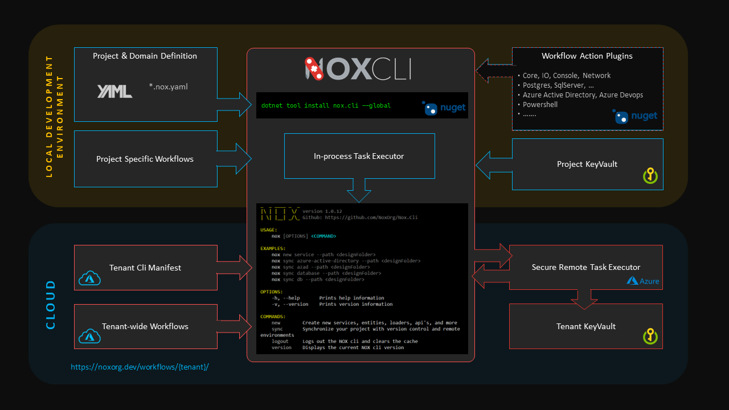Image resolution: width=729 pixels, height=410 pixels.
Task: Click the Tenant KeyVault key icon
Action: [x=651, y=336]
